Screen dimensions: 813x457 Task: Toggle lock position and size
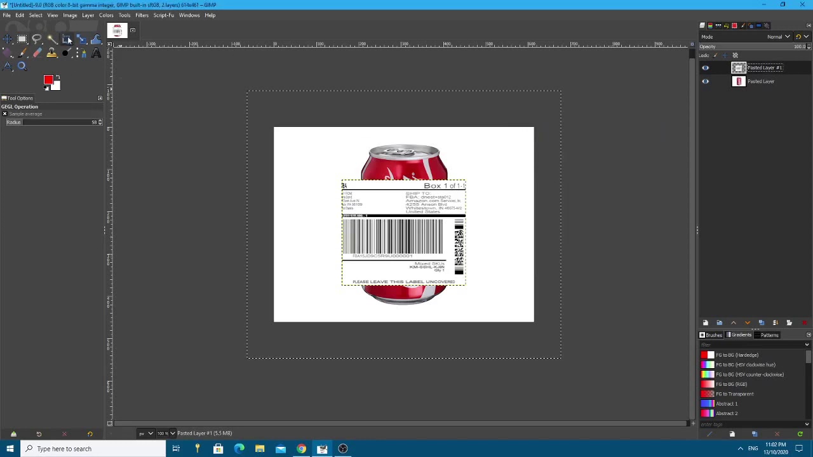725,55
